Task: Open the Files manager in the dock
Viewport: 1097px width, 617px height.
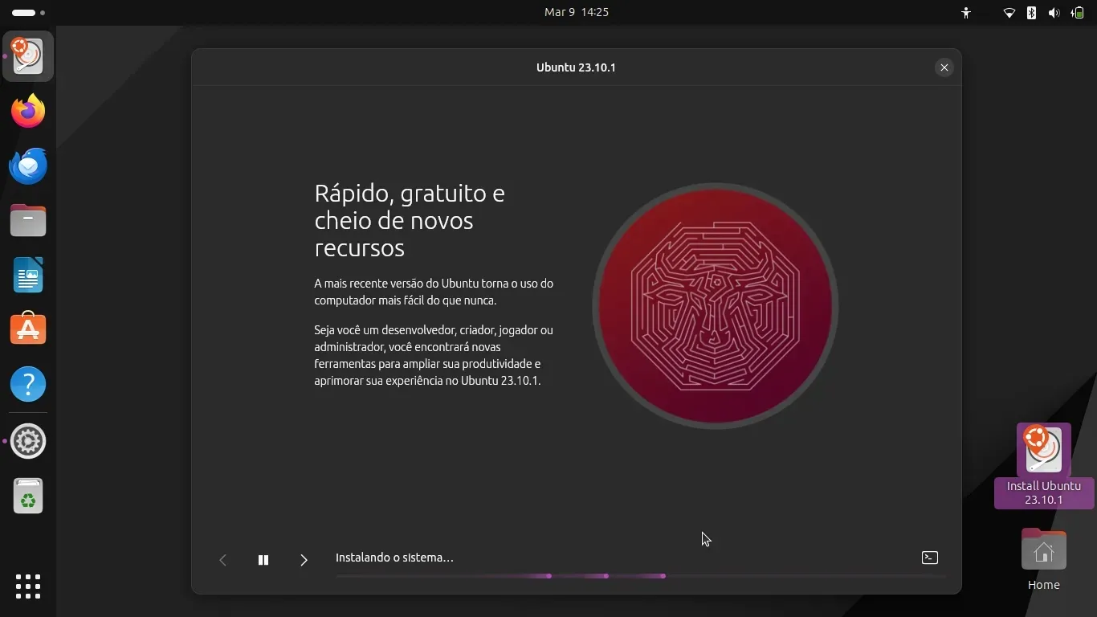Action: [28, 220]
